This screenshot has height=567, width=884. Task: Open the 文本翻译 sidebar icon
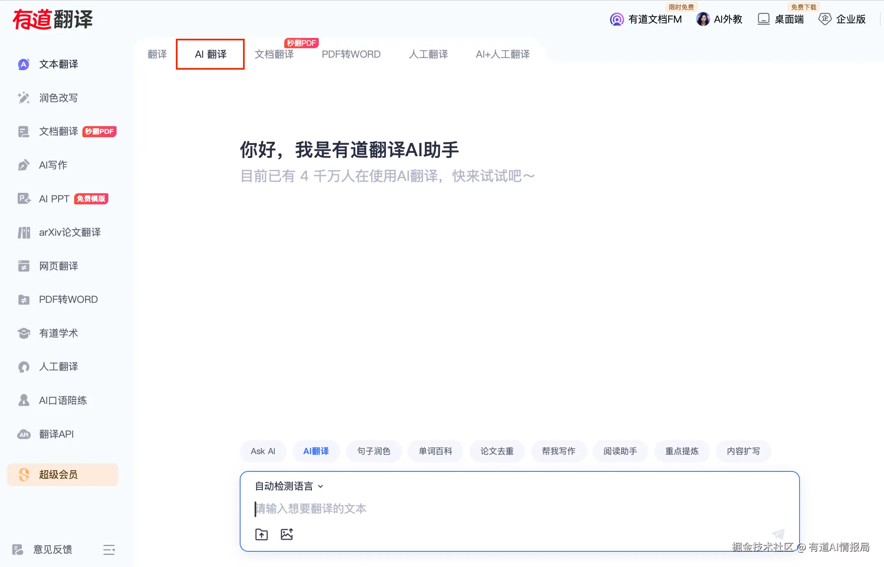(58, 64)
